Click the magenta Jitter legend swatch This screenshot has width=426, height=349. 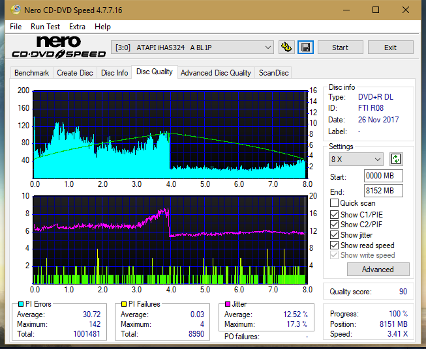coord(228,304)
